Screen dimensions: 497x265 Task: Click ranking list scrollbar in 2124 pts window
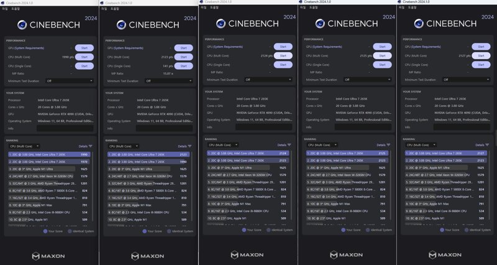click(x=291, y=186)
